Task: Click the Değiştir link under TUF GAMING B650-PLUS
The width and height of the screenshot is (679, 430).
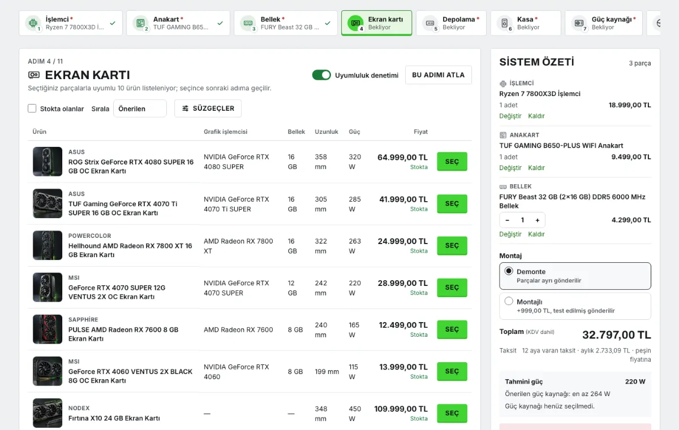Action: pos(510,168)
